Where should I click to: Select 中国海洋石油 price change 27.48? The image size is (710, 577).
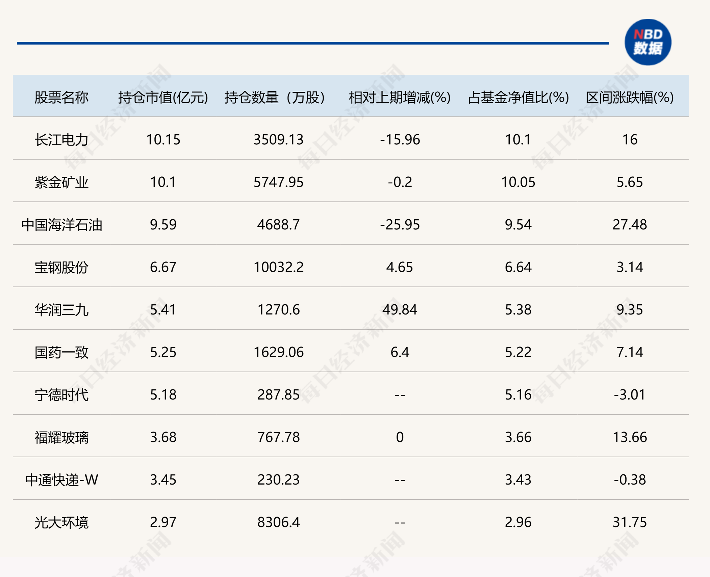pos(630,225)
